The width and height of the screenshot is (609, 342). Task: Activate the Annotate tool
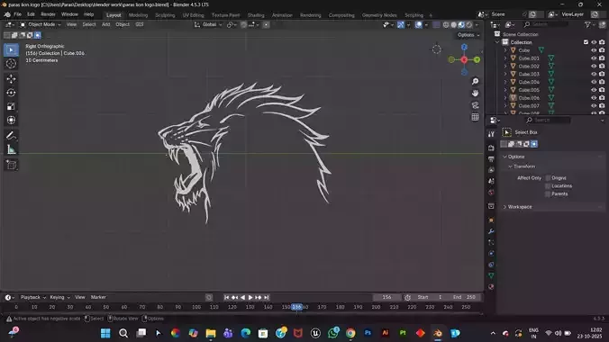[x=11, y=136]
